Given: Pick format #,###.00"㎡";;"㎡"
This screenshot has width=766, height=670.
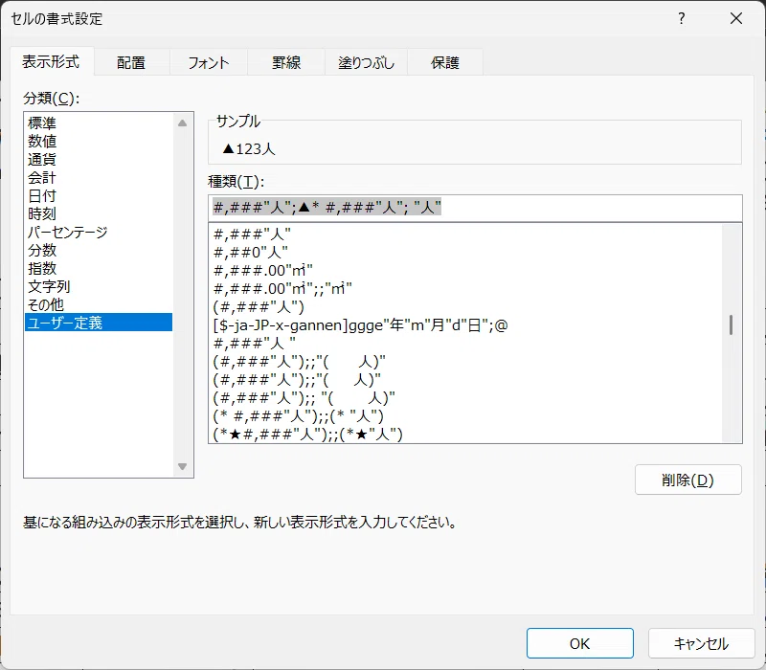Looking at the screenshot, I should (x=466, y=289).
